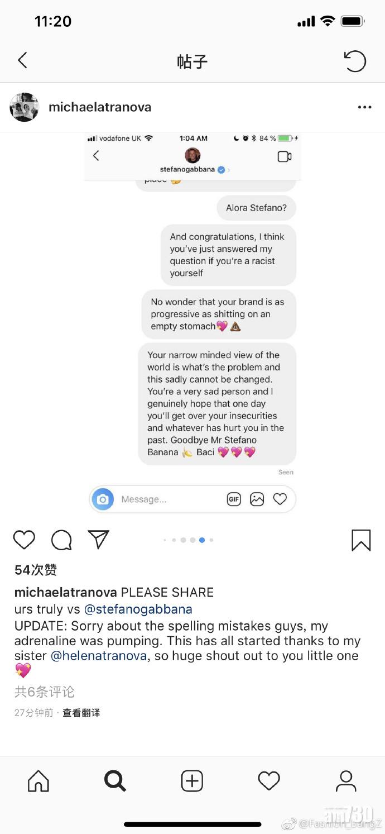The height and width of the screenshot is (834, 385).
Task: Open profile tab in bottom bar
Action: click(x=345, y=781)
